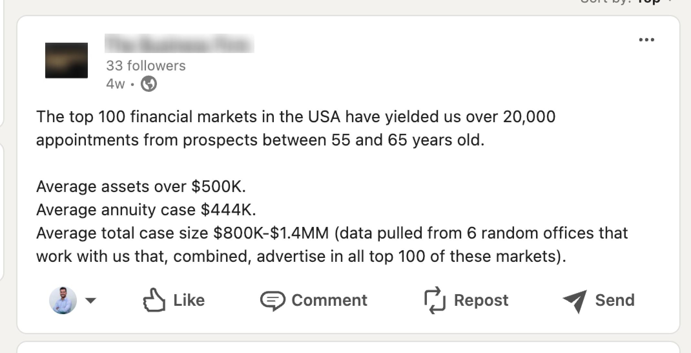Click the thumbs-up Like icon
The height and width of the screenshot is (353, 691).
click(x=154, y=300)
